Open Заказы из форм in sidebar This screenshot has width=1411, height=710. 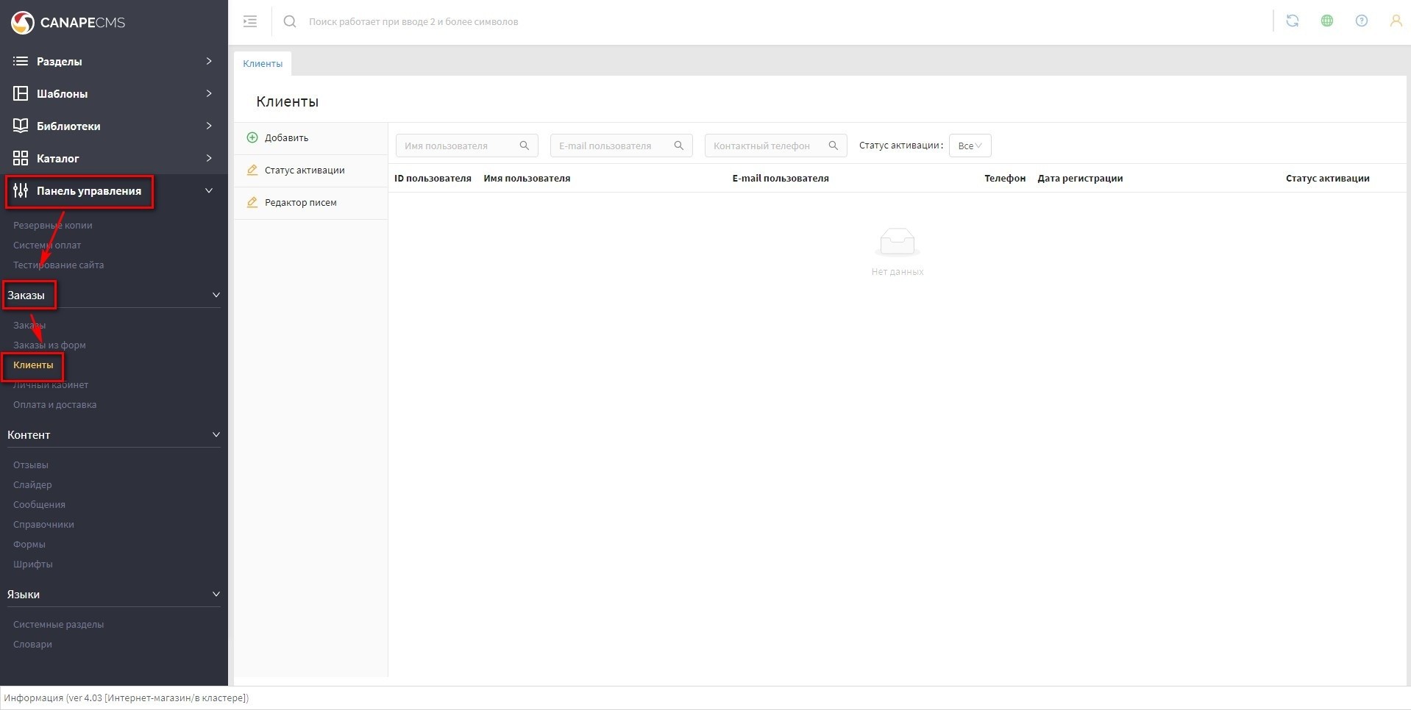pyautogui.click(x=49, y=345)
